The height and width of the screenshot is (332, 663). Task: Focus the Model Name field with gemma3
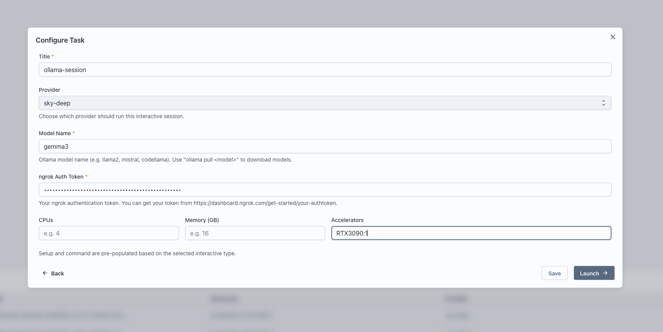325,146
